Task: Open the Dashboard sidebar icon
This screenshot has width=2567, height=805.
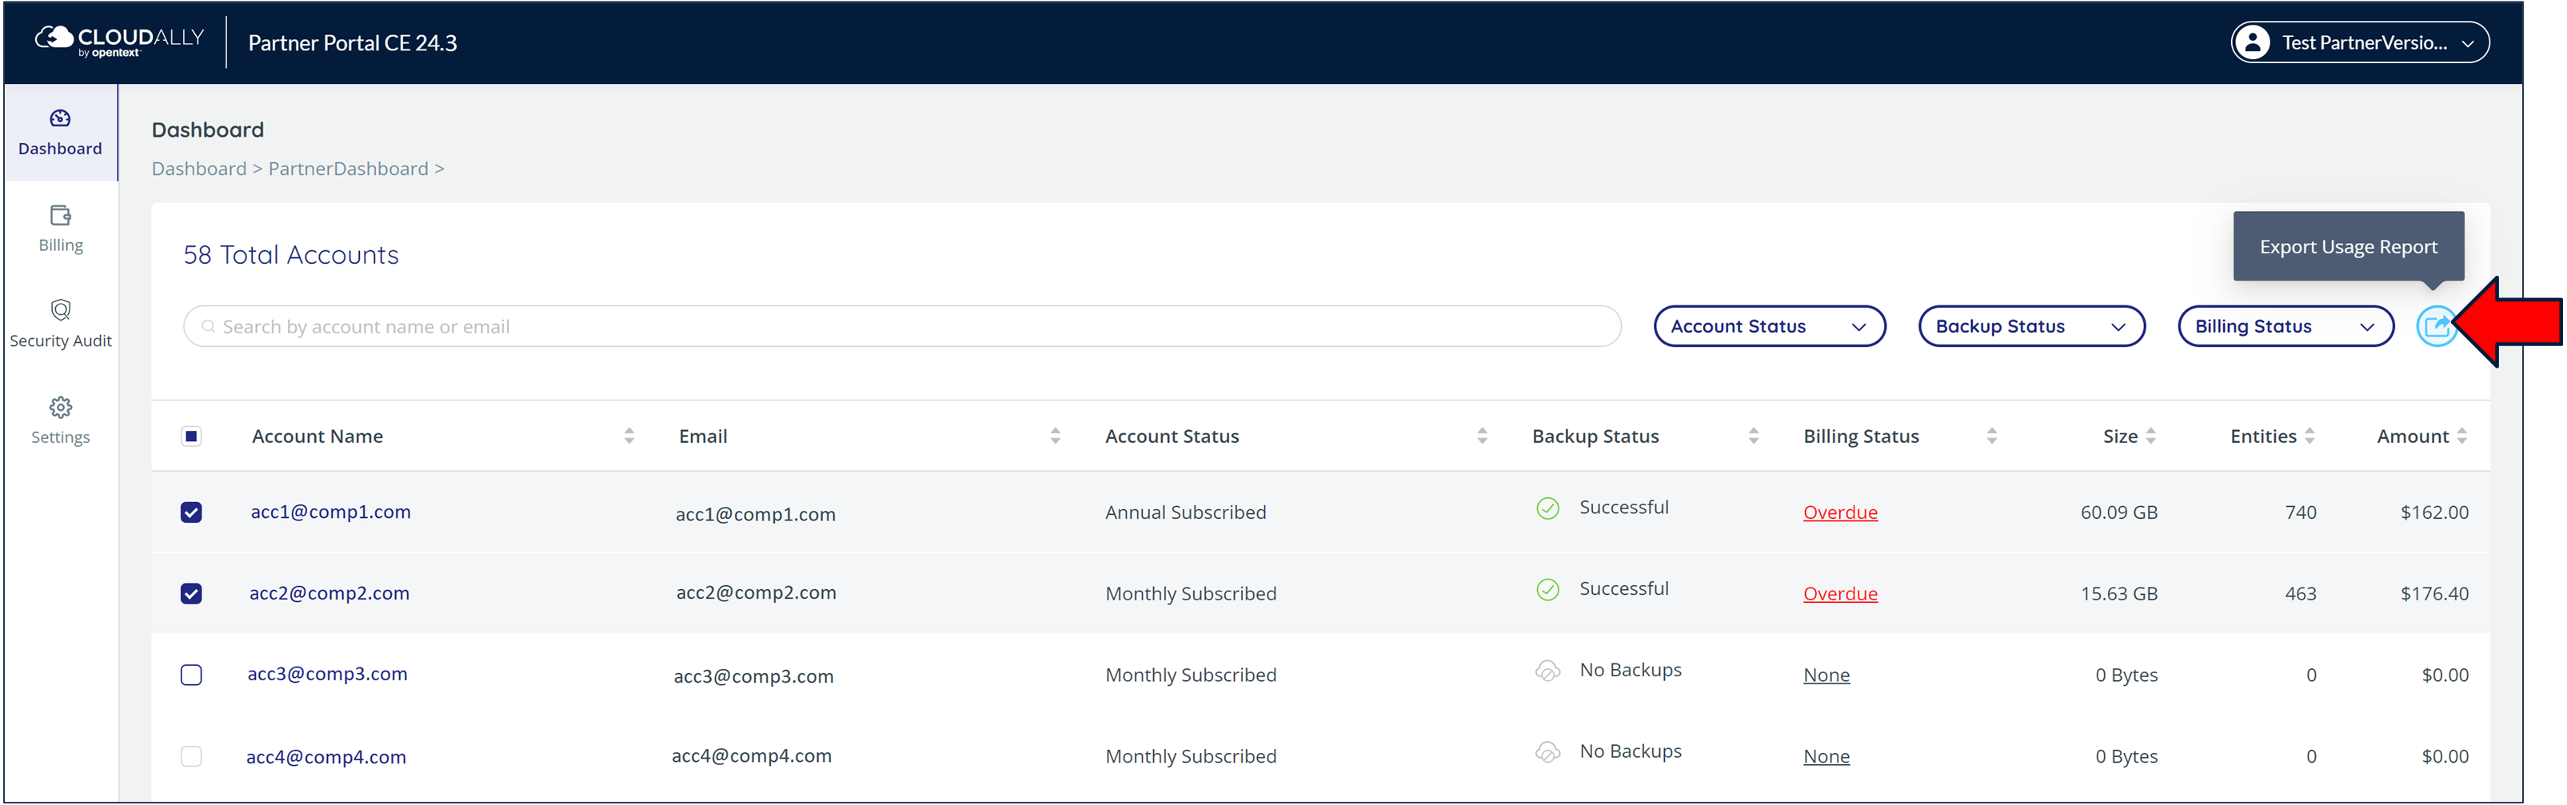Action: [x=60, y=118]
